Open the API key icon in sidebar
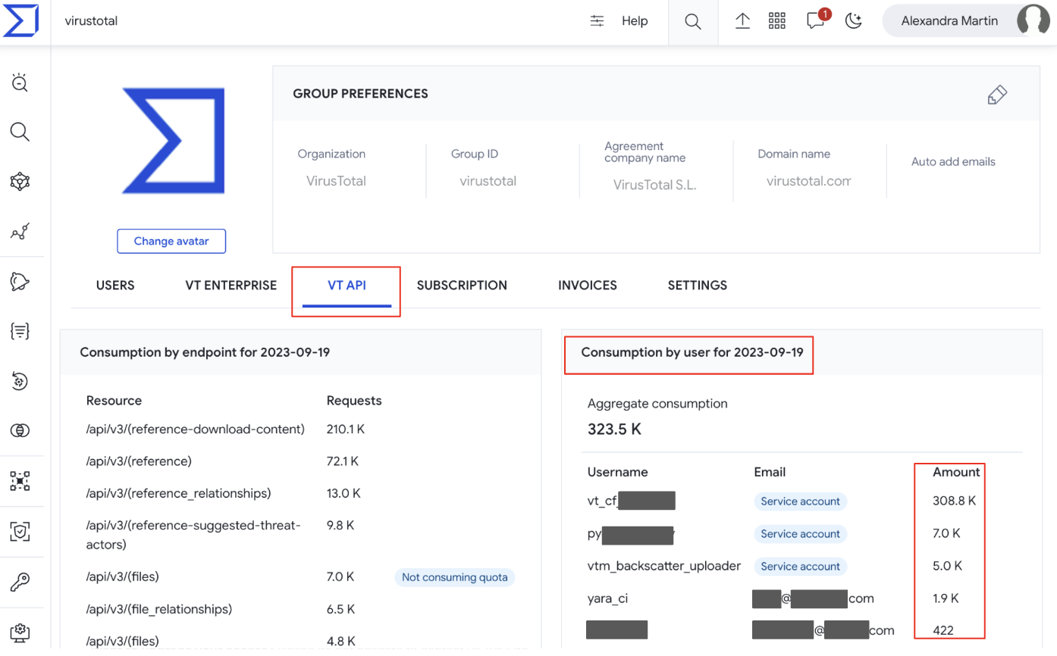The image size is (1057, 656). pos(20,582)
